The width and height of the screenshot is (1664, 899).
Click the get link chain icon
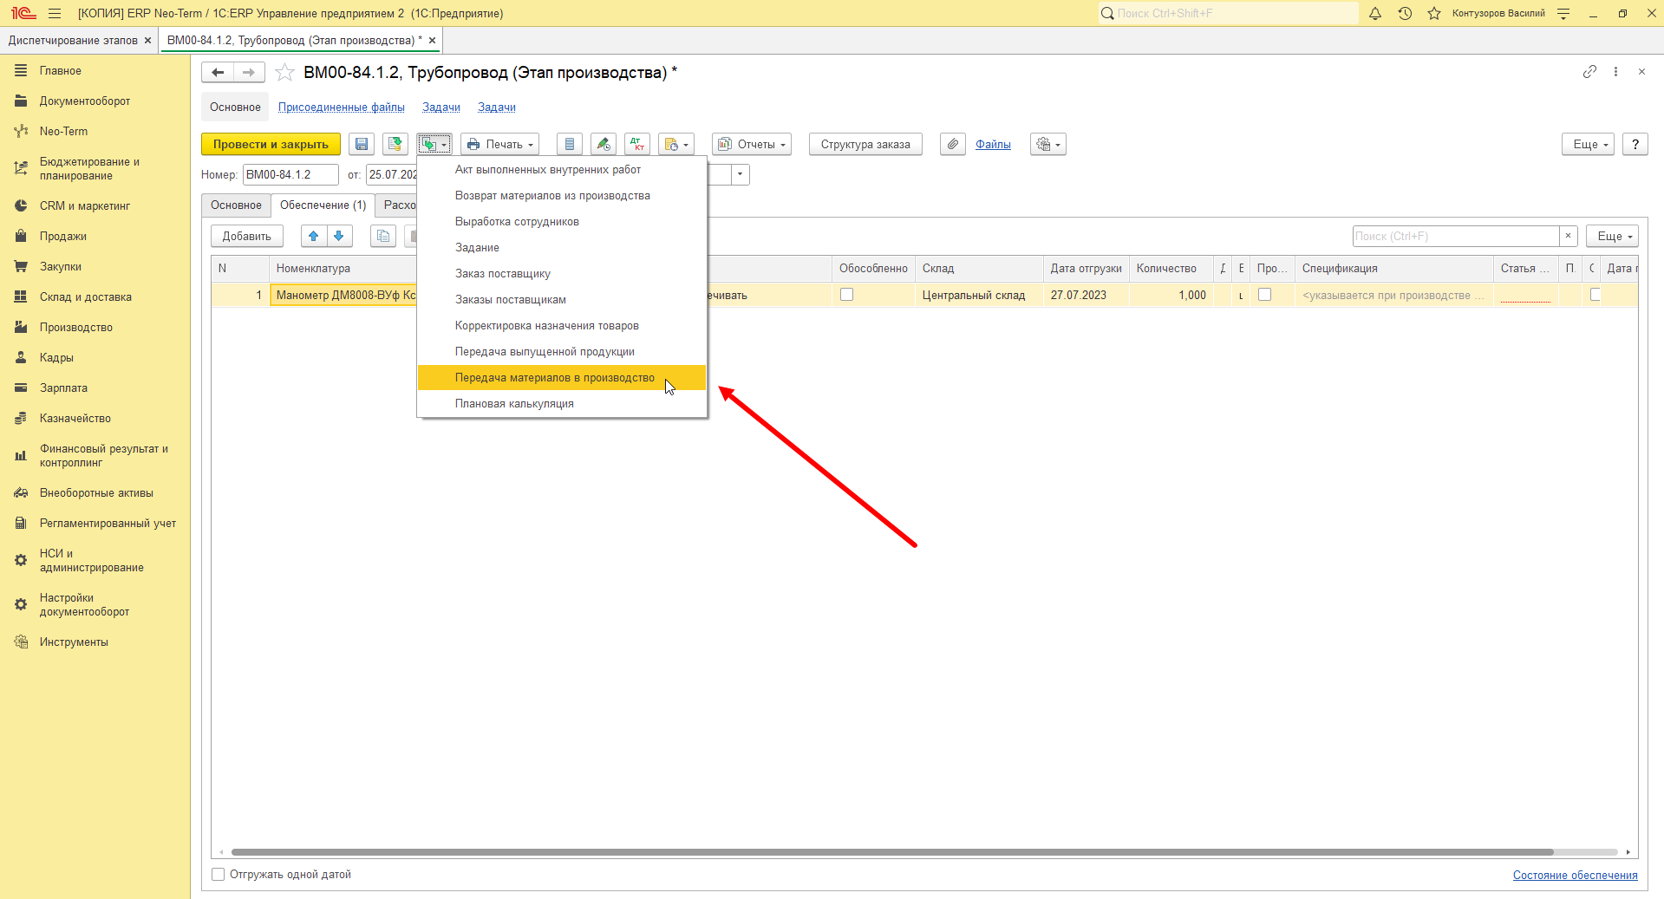click(x=1589, y=72)
